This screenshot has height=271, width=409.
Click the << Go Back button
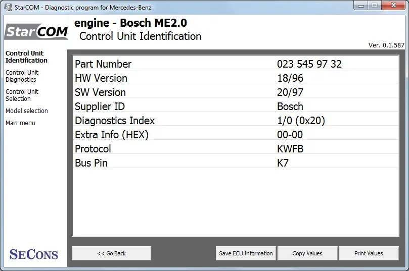(x=111, y=253)
